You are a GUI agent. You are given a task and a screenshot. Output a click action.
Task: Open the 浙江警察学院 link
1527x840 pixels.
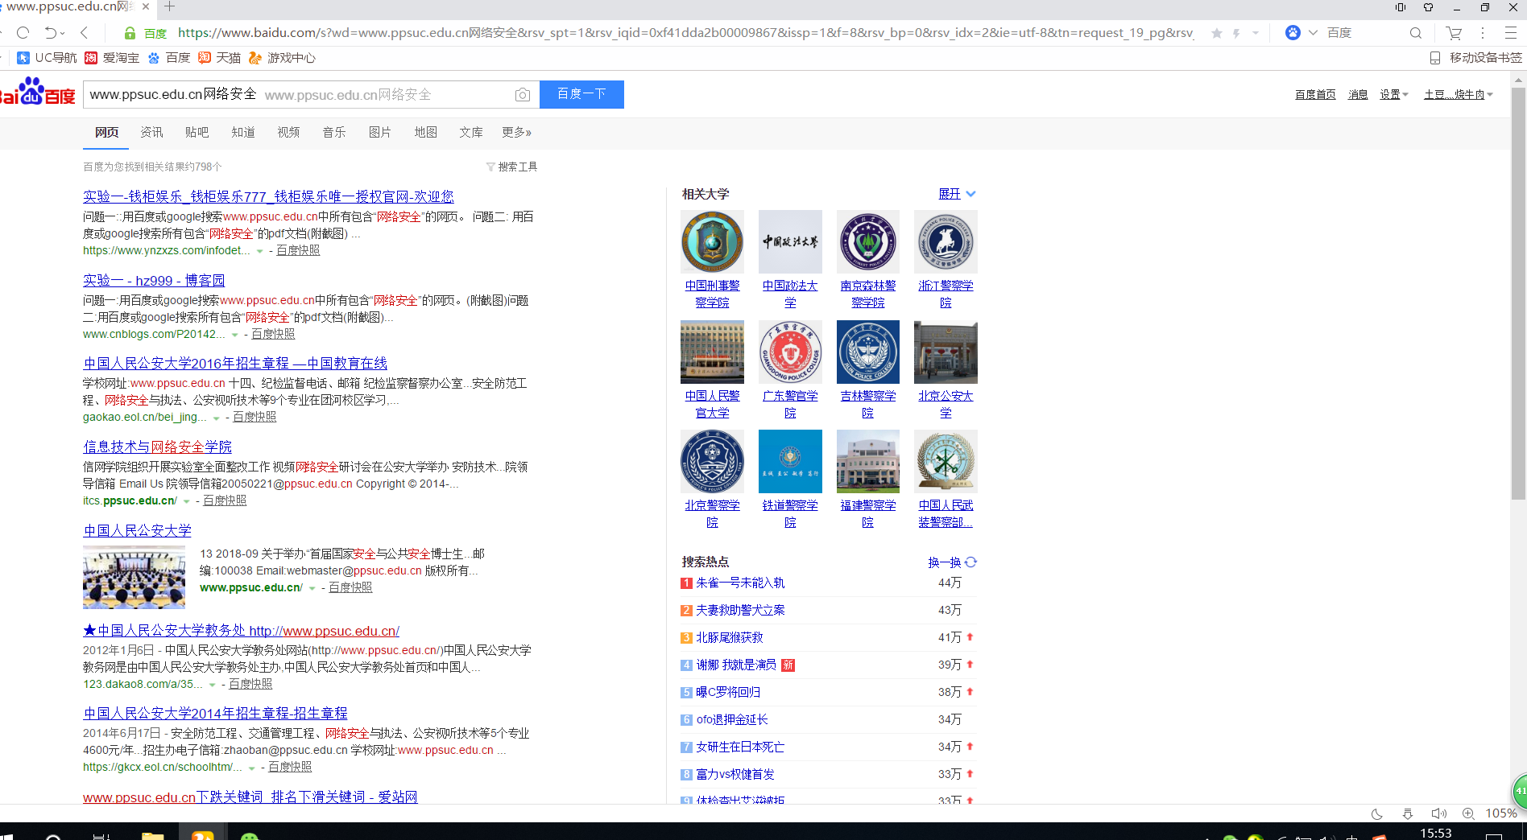(946, 294)
